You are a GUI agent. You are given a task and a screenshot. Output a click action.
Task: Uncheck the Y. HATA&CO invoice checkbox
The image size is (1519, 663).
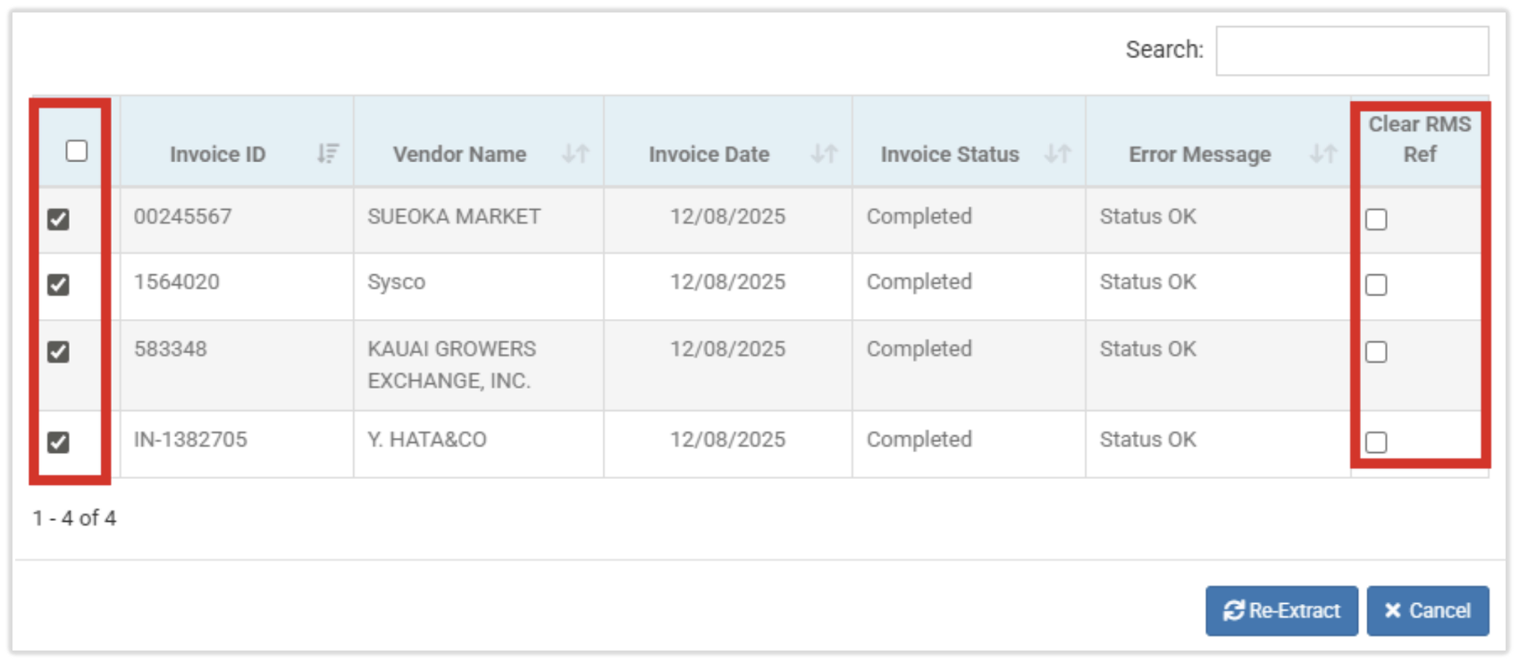59,442
